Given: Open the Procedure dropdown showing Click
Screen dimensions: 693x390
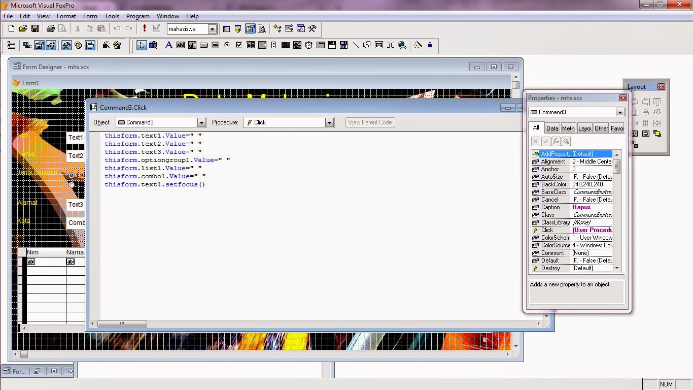Looking at the screenshot, I should [330, 122].
